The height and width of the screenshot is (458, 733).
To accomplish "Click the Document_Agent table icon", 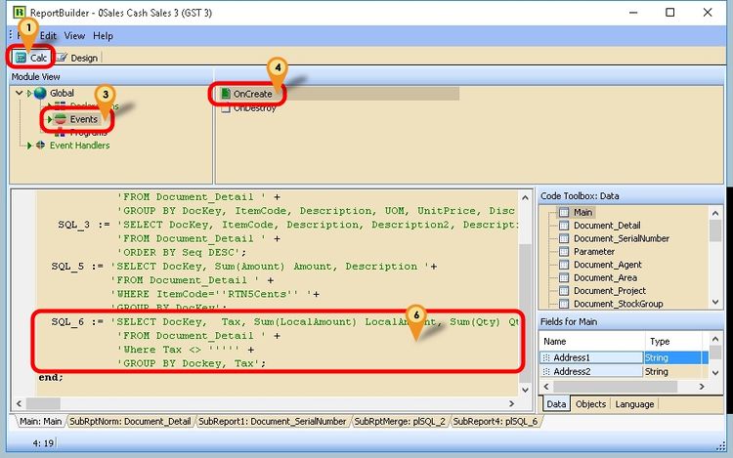I will [564, 265].
